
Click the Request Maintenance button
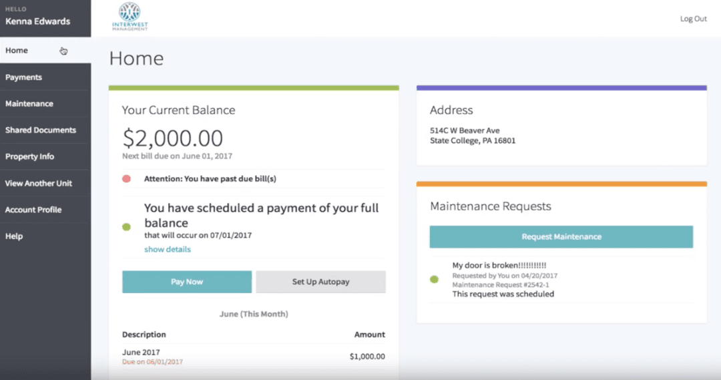point(561,236)
